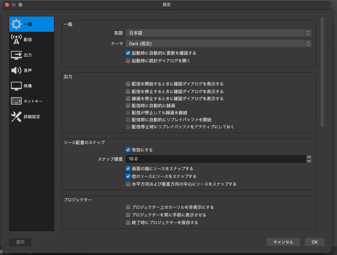The height and width of the screenshot is (255, 337).
Task: Click the antenna icon for 配信
Action: [16, 40]
